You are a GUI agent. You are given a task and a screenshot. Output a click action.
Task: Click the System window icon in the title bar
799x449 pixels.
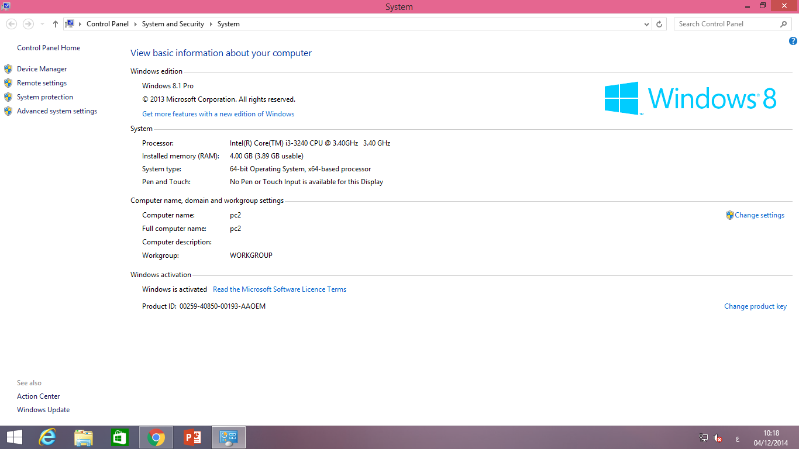point(5,6)
